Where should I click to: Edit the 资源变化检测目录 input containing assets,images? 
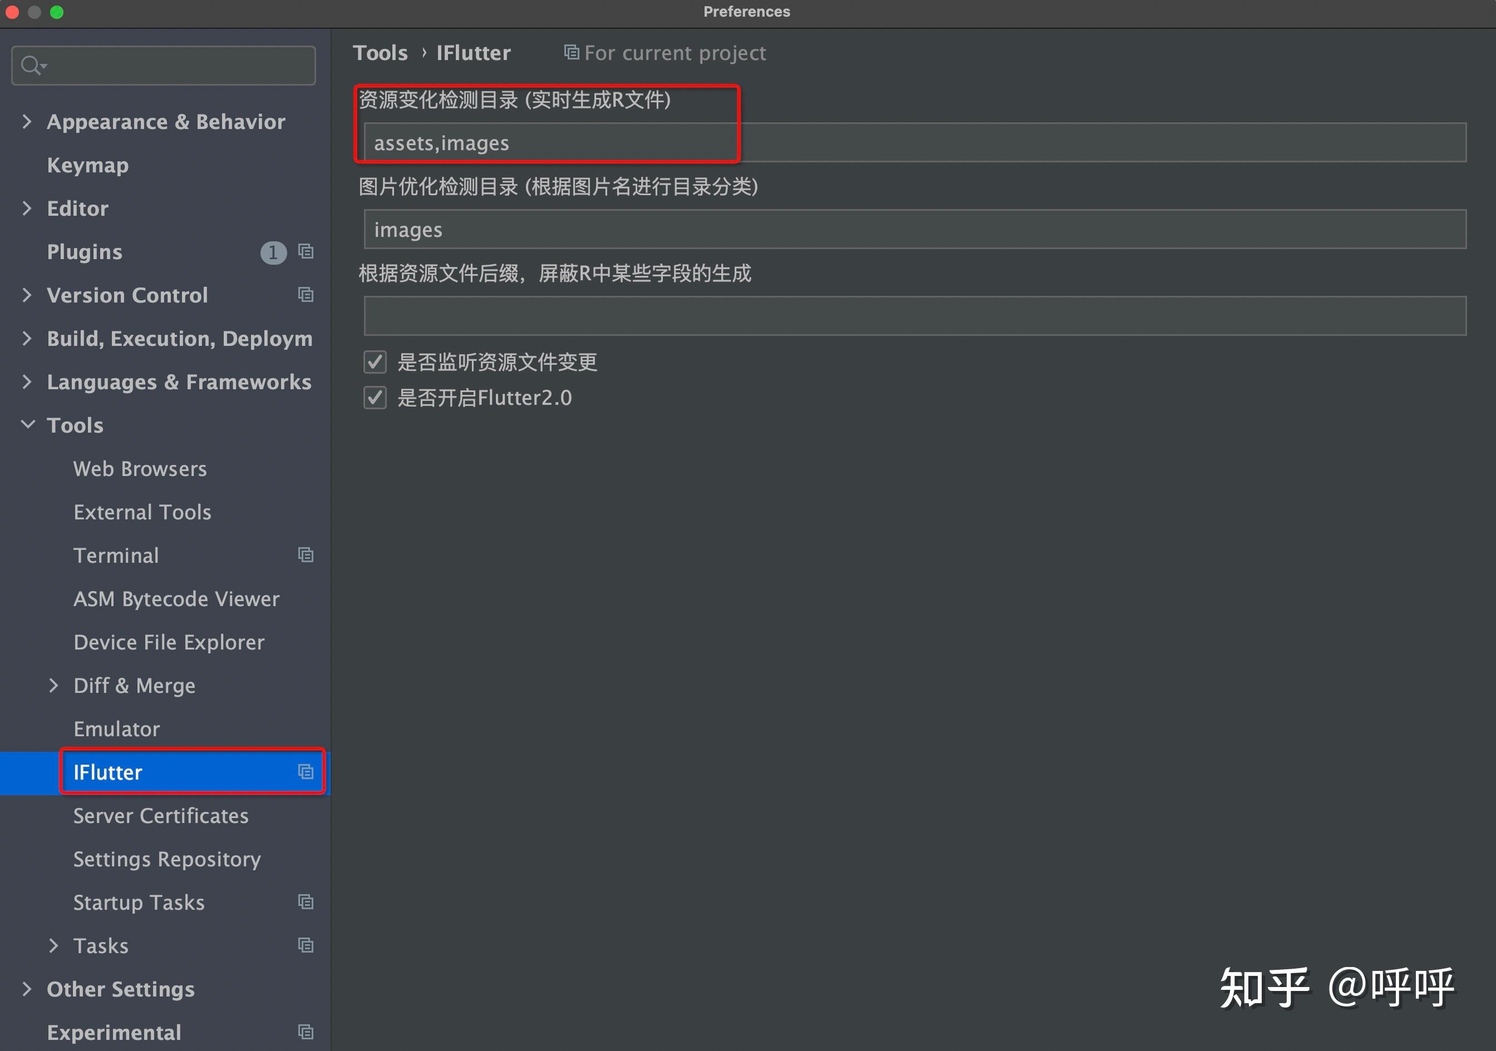(652, 142)
